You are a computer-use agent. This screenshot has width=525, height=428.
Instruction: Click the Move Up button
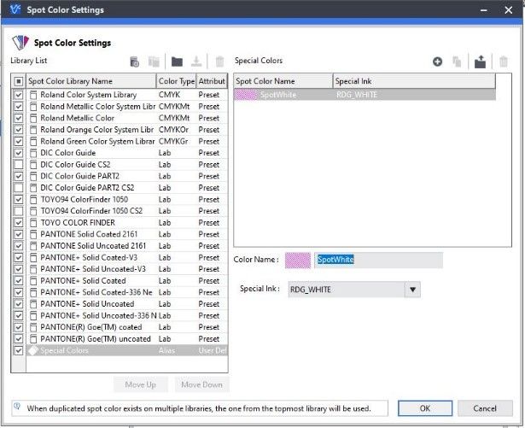point(140,384)
